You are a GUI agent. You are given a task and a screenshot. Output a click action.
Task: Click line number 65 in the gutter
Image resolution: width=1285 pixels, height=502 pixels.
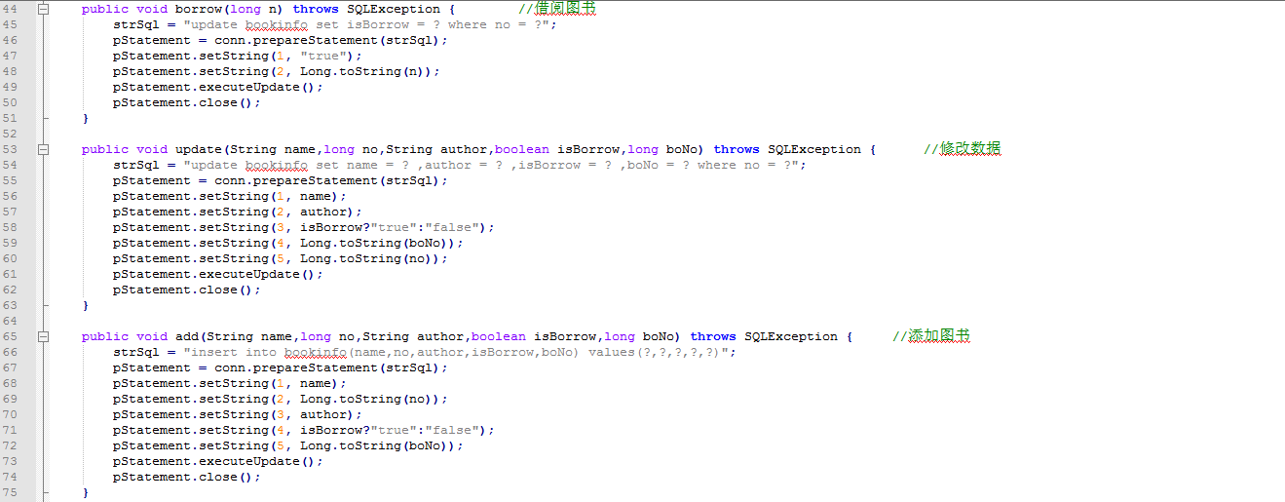tap(10, 336)
